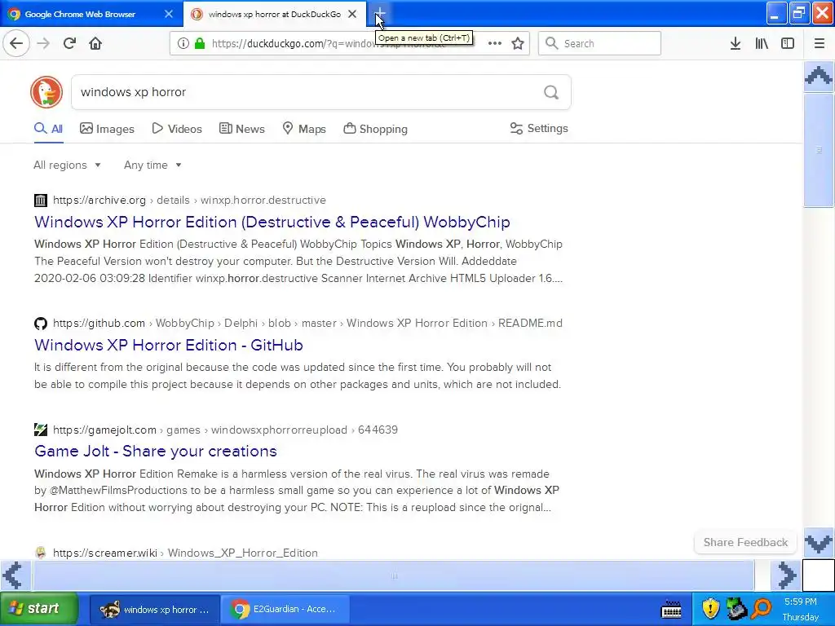Switch to News results
This screenshot has width=835, height=626.
pos(241,129)
